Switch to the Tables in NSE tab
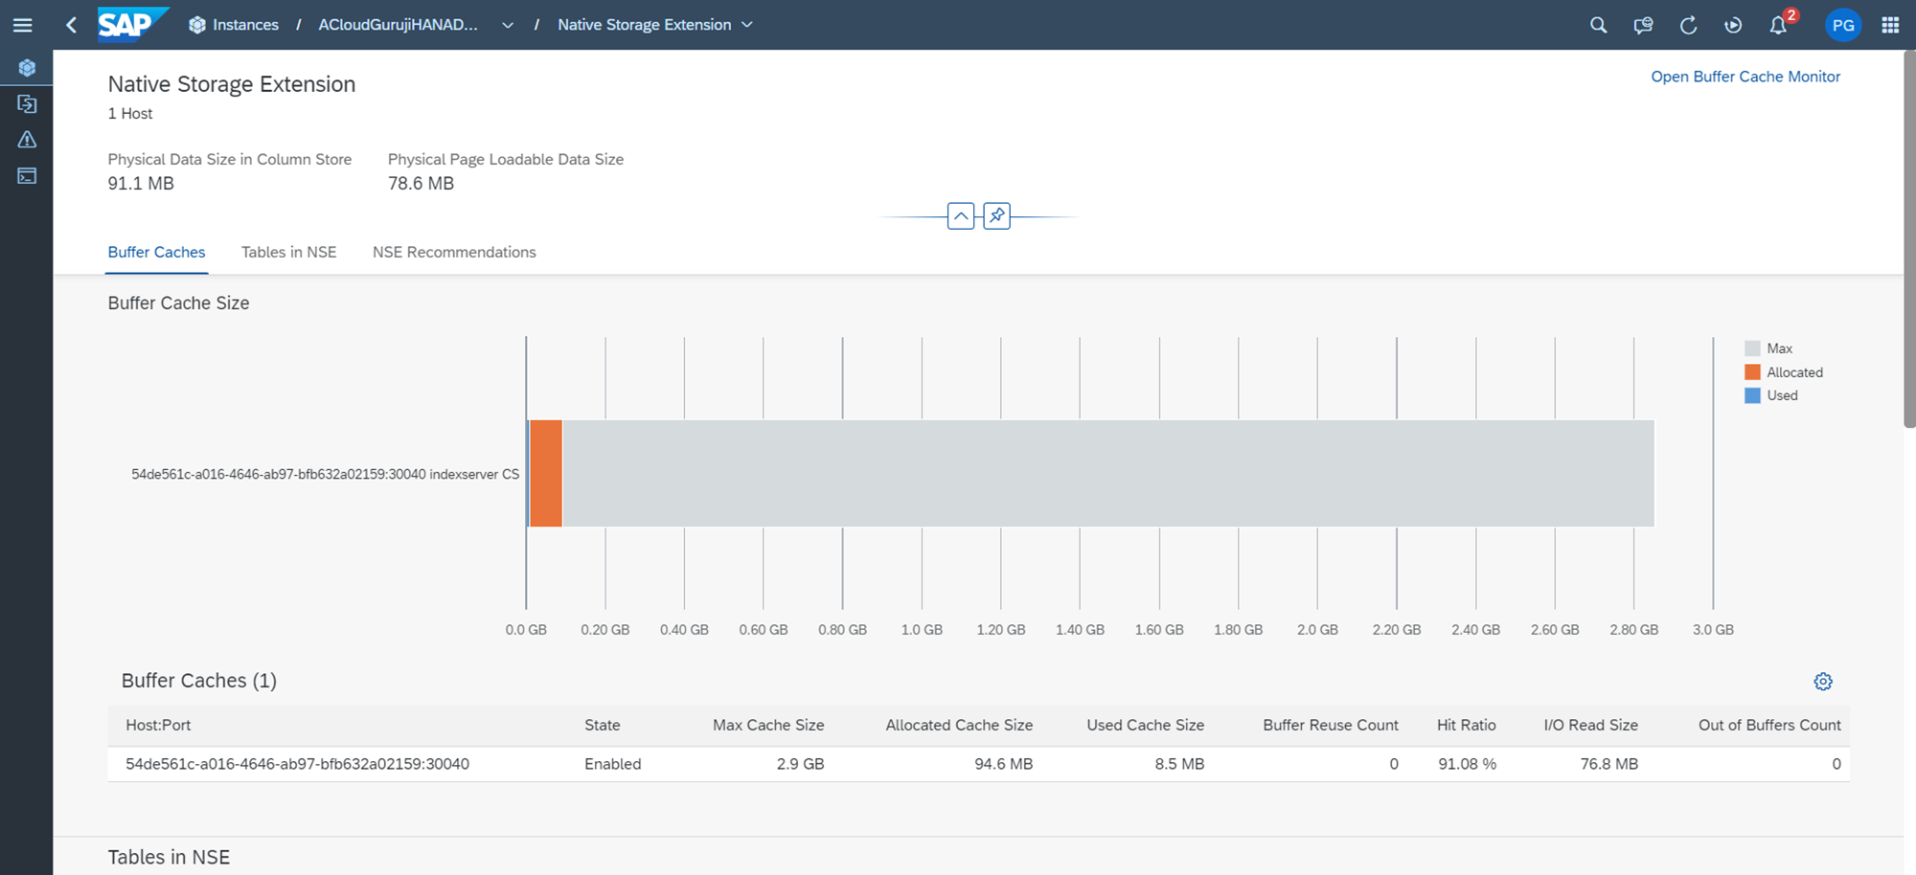This screenshot has width=1916, height=875. tap(288, 252)
